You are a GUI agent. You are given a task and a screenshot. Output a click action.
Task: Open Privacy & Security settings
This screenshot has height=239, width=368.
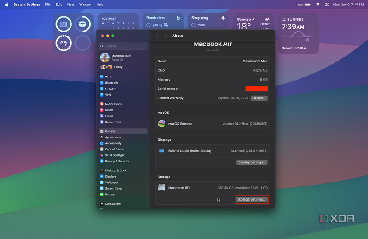point(123,161)
